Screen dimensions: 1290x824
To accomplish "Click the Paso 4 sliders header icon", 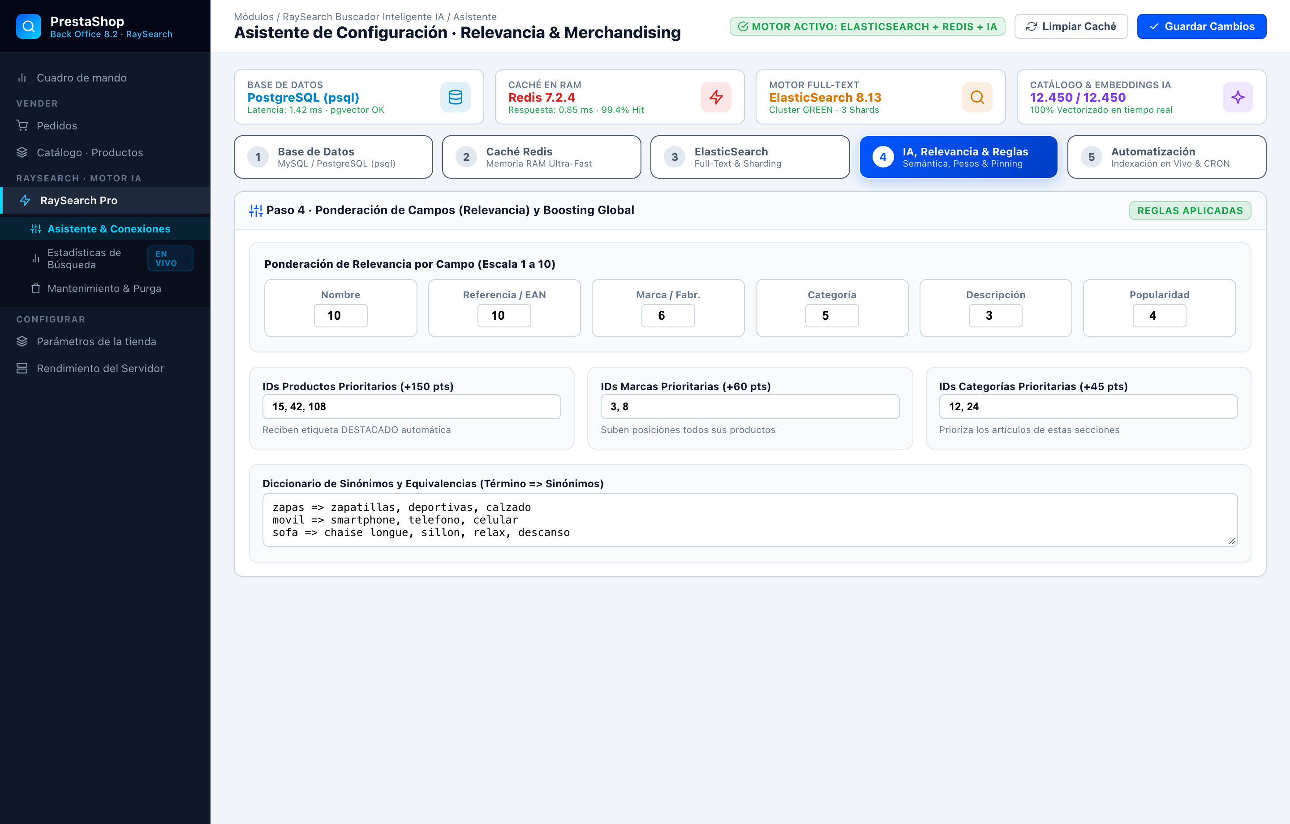I will click(256, 210).
